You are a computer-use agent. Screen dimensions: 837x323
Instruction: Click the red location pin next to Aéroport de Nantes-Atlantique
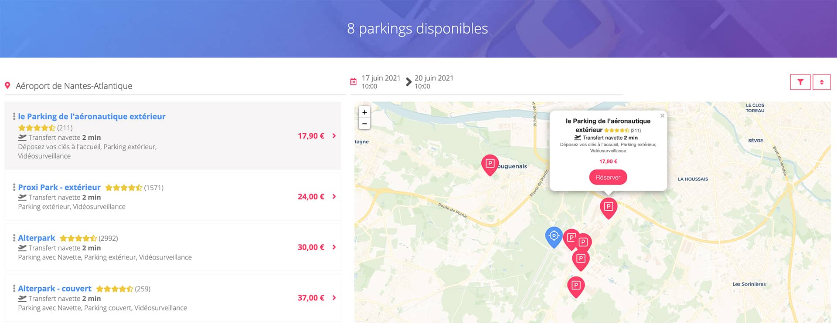click(7, 85)
